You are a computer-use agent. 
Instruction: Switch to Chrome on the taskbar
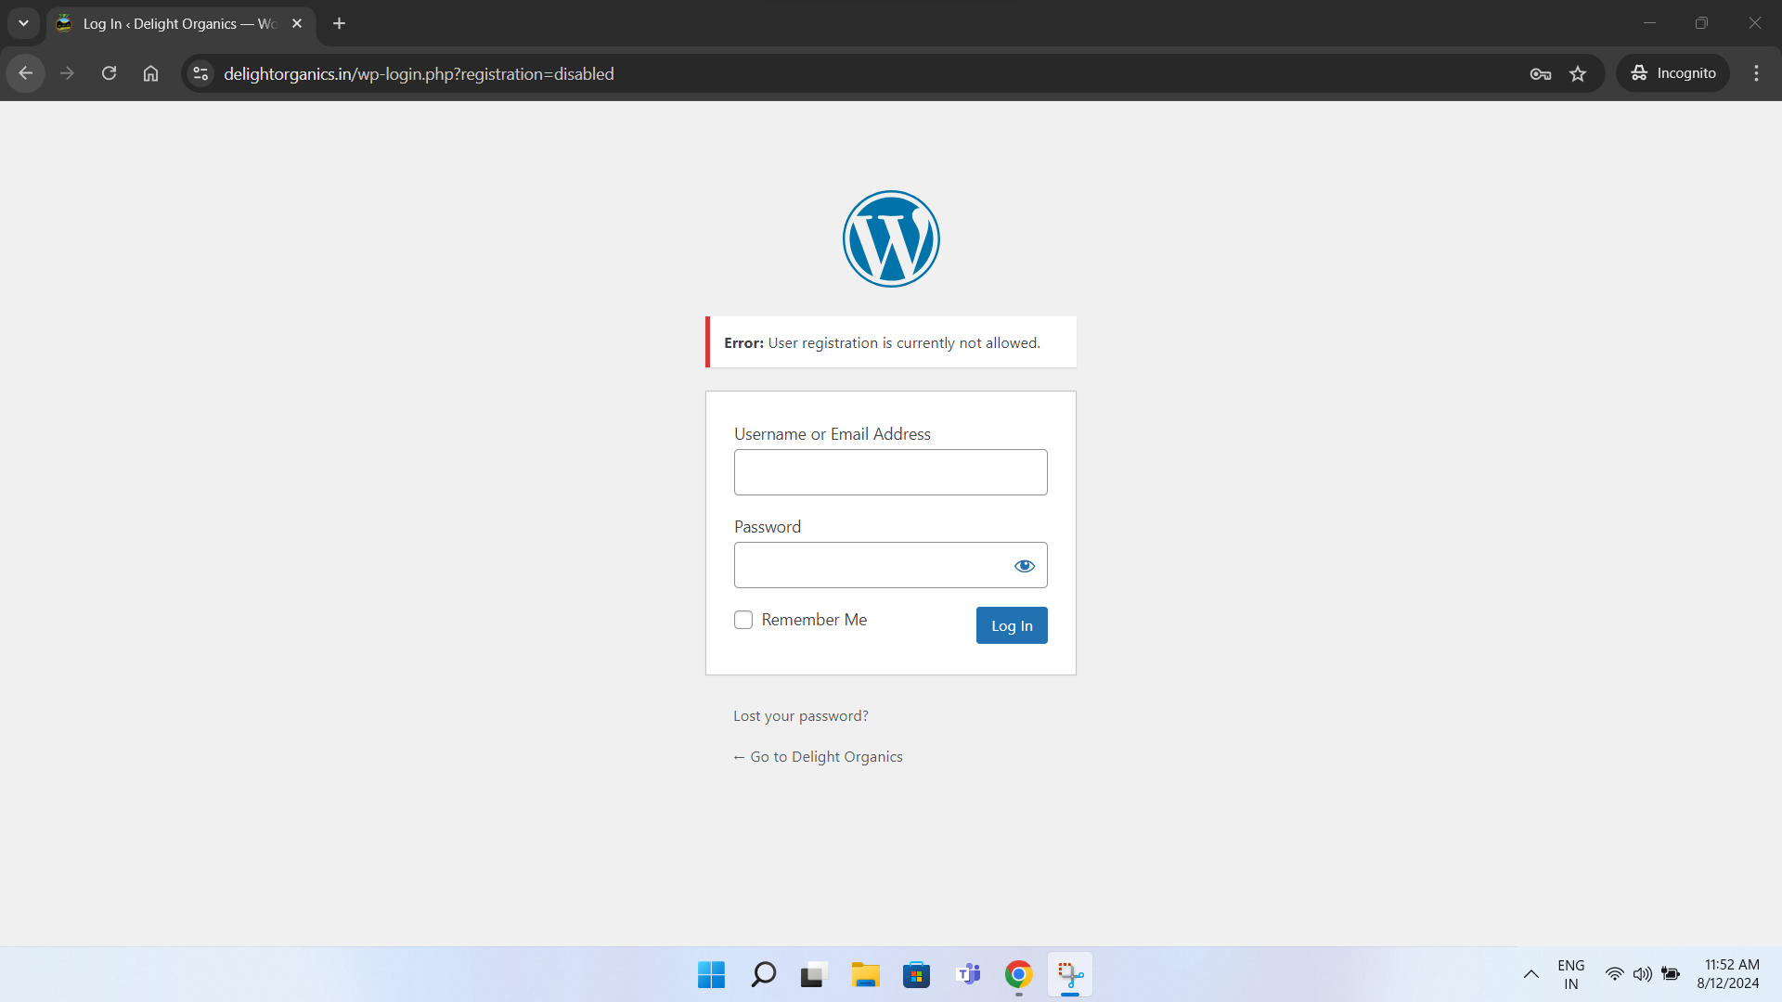click(1018, 974)
